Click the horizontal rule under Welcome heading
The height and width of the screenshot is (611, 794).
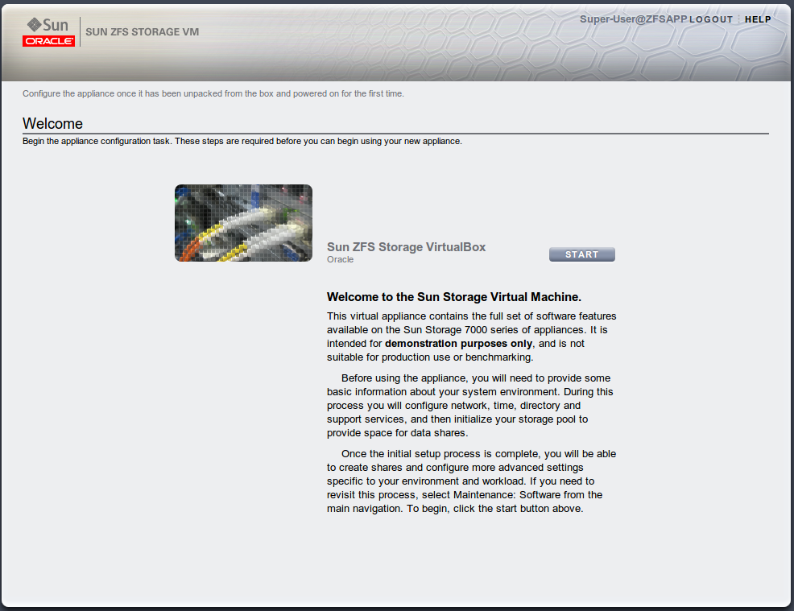click(x=395, y=131)
